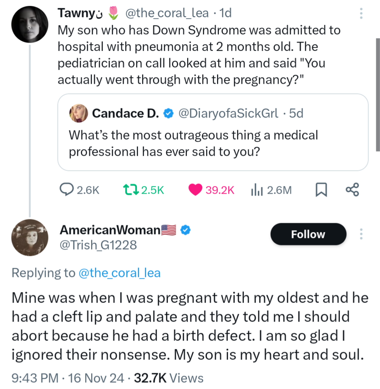
Task: Open the @Trish_G1228 handle
Action: pos(98,245)
